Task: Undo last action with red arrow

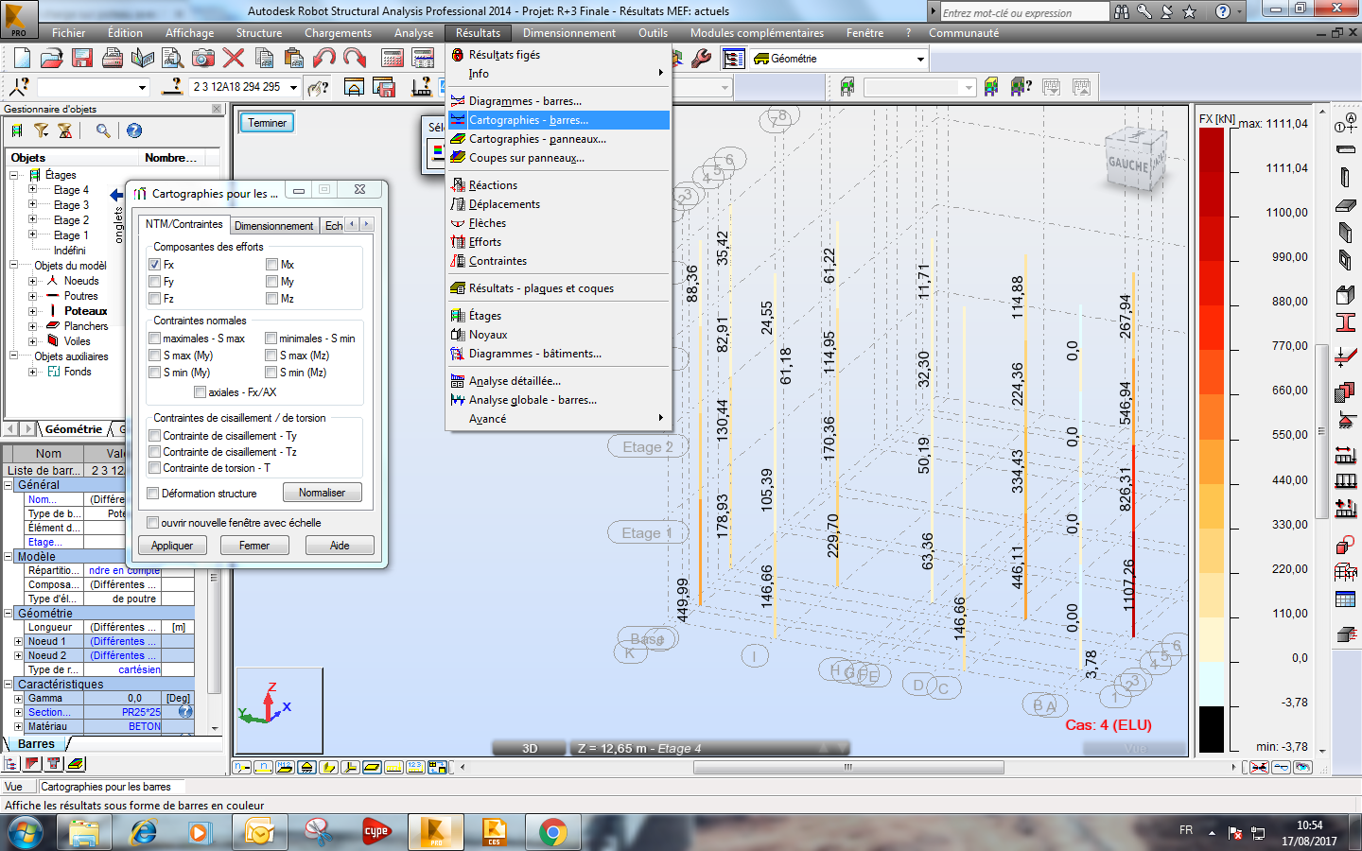Action: point(324,59)
